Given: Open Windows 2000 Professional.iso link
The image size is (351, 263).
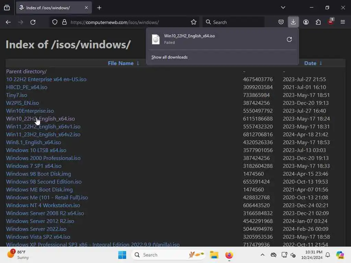Looking at the screenshot, I should point(43,158).
